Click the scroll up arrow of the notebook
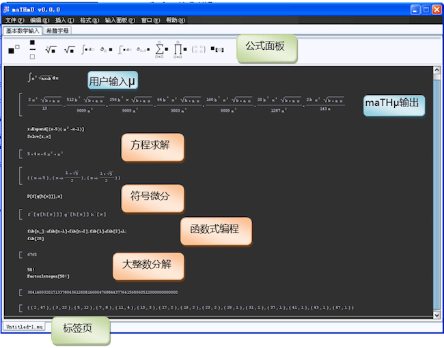 (x=437, y=70)
